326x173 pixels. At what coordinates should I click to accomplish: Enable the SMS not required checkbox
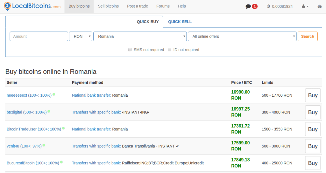[x=130, y=50]
